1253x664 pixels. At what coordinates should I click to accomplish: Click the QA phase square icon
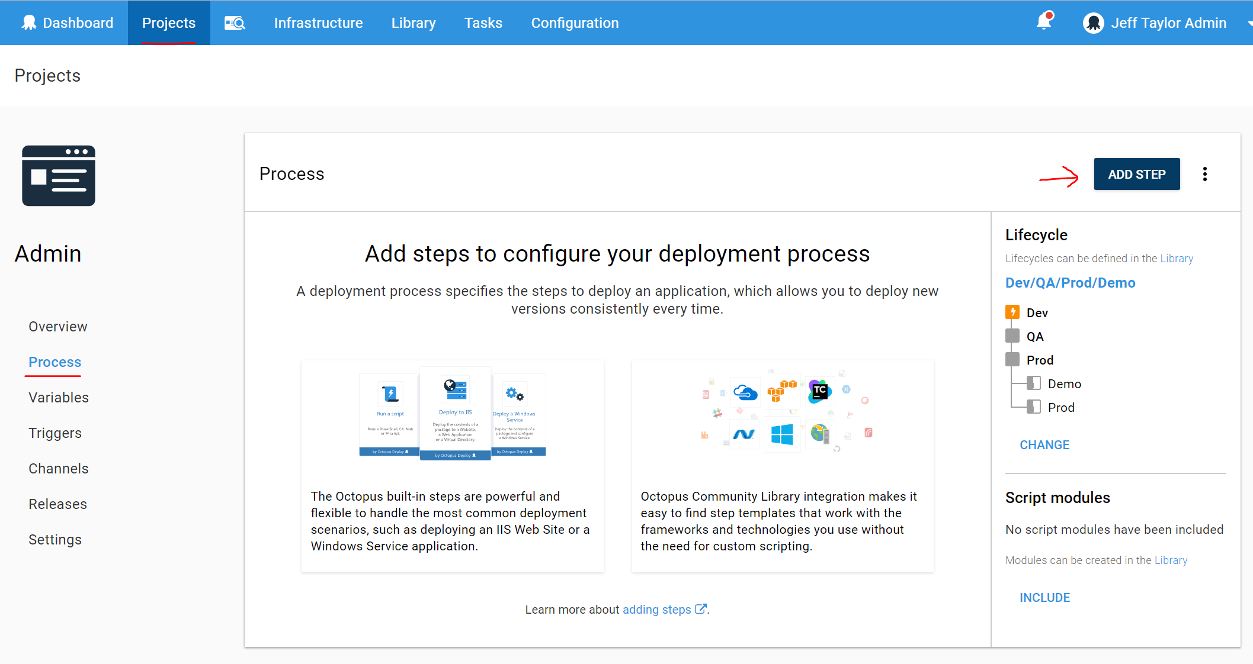1012,336
